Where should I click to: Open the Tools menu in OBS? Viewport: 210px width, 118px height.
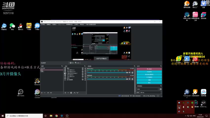click(76, 24)
